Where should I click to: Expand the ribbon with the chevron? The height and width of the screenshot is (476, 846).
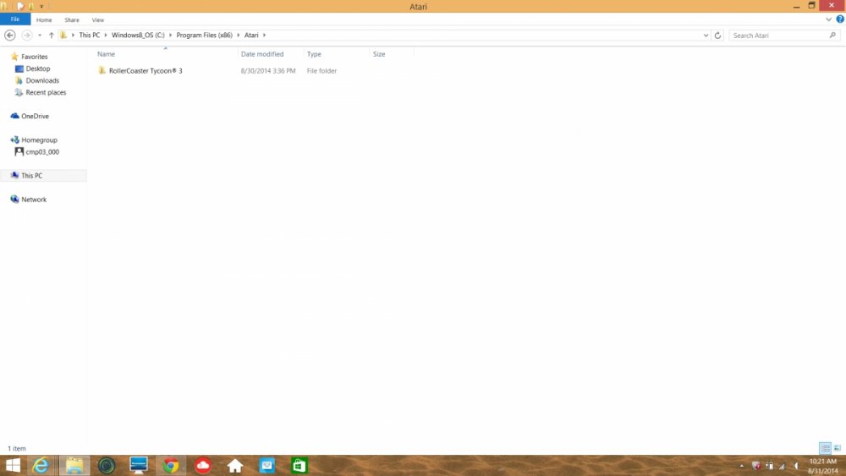(829, 19)
